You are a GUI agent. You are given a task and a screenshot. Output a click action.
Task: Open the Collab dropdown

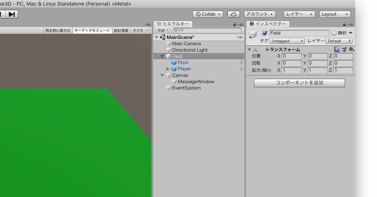click(x=208, y=14)
